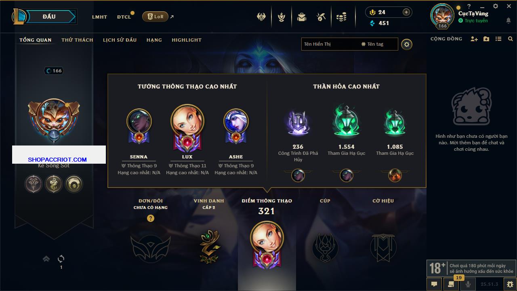Switch to THỬ THÁCH tab
The height and width of the screenshot is (291, 517).
click(77, 40)
